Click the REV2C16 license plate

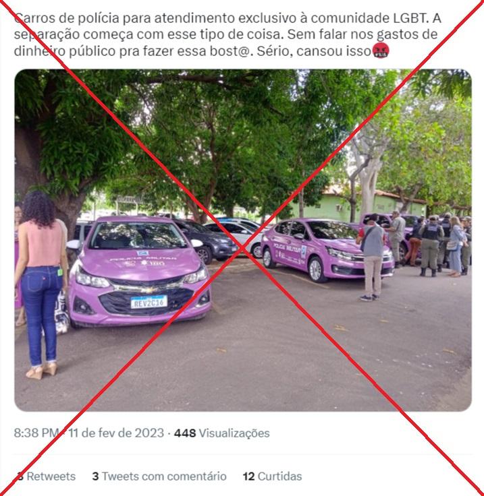149,302
